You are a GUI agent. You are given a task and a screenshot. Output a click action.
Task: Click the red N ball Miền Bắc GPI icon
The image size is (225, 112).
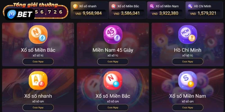click(113, 80)
